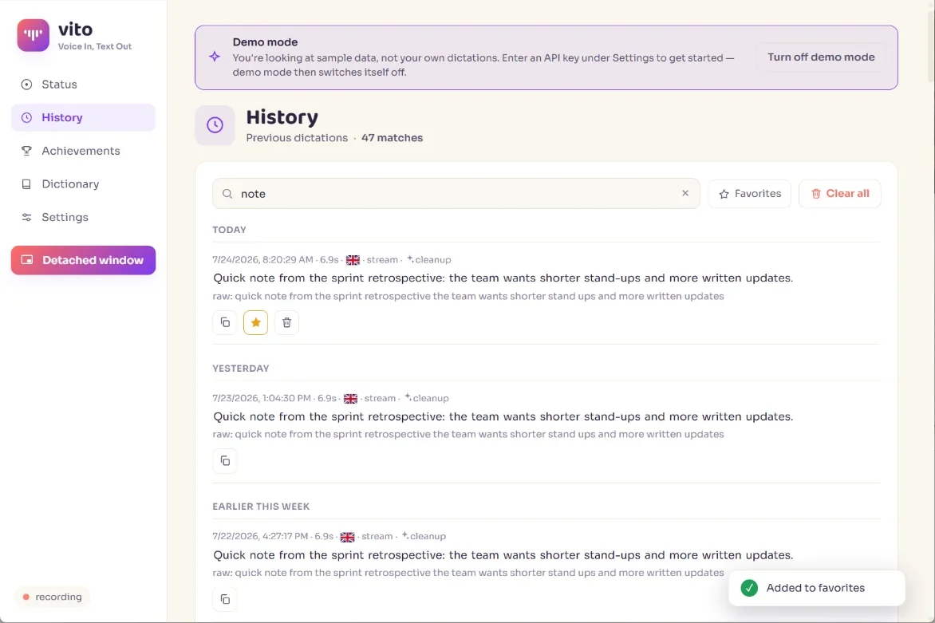Image resolution: width=935 pixels, height=623 pixels.
Task: Click the UK flag on yesterday's entry
Action: click(x=351, y=398)
